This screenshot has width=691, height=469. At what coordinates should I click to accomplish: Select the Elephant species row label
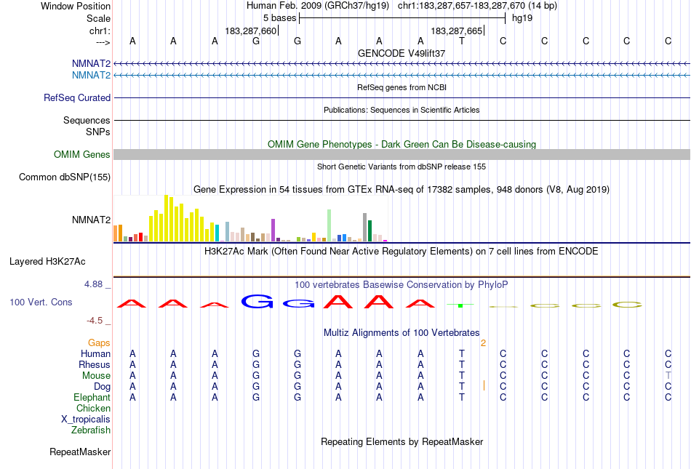(92, 397)
